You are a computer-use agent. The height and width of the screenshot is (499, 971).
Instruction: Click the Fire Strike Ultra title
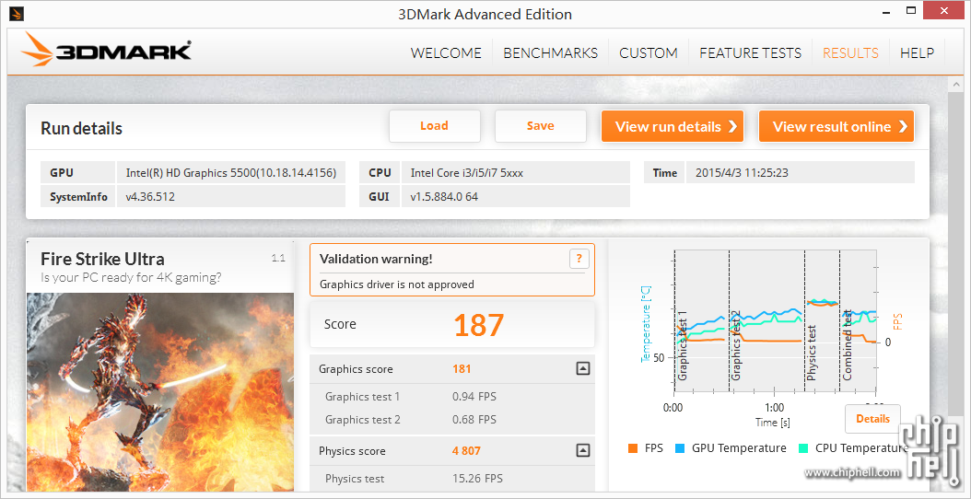pos(102,258)
